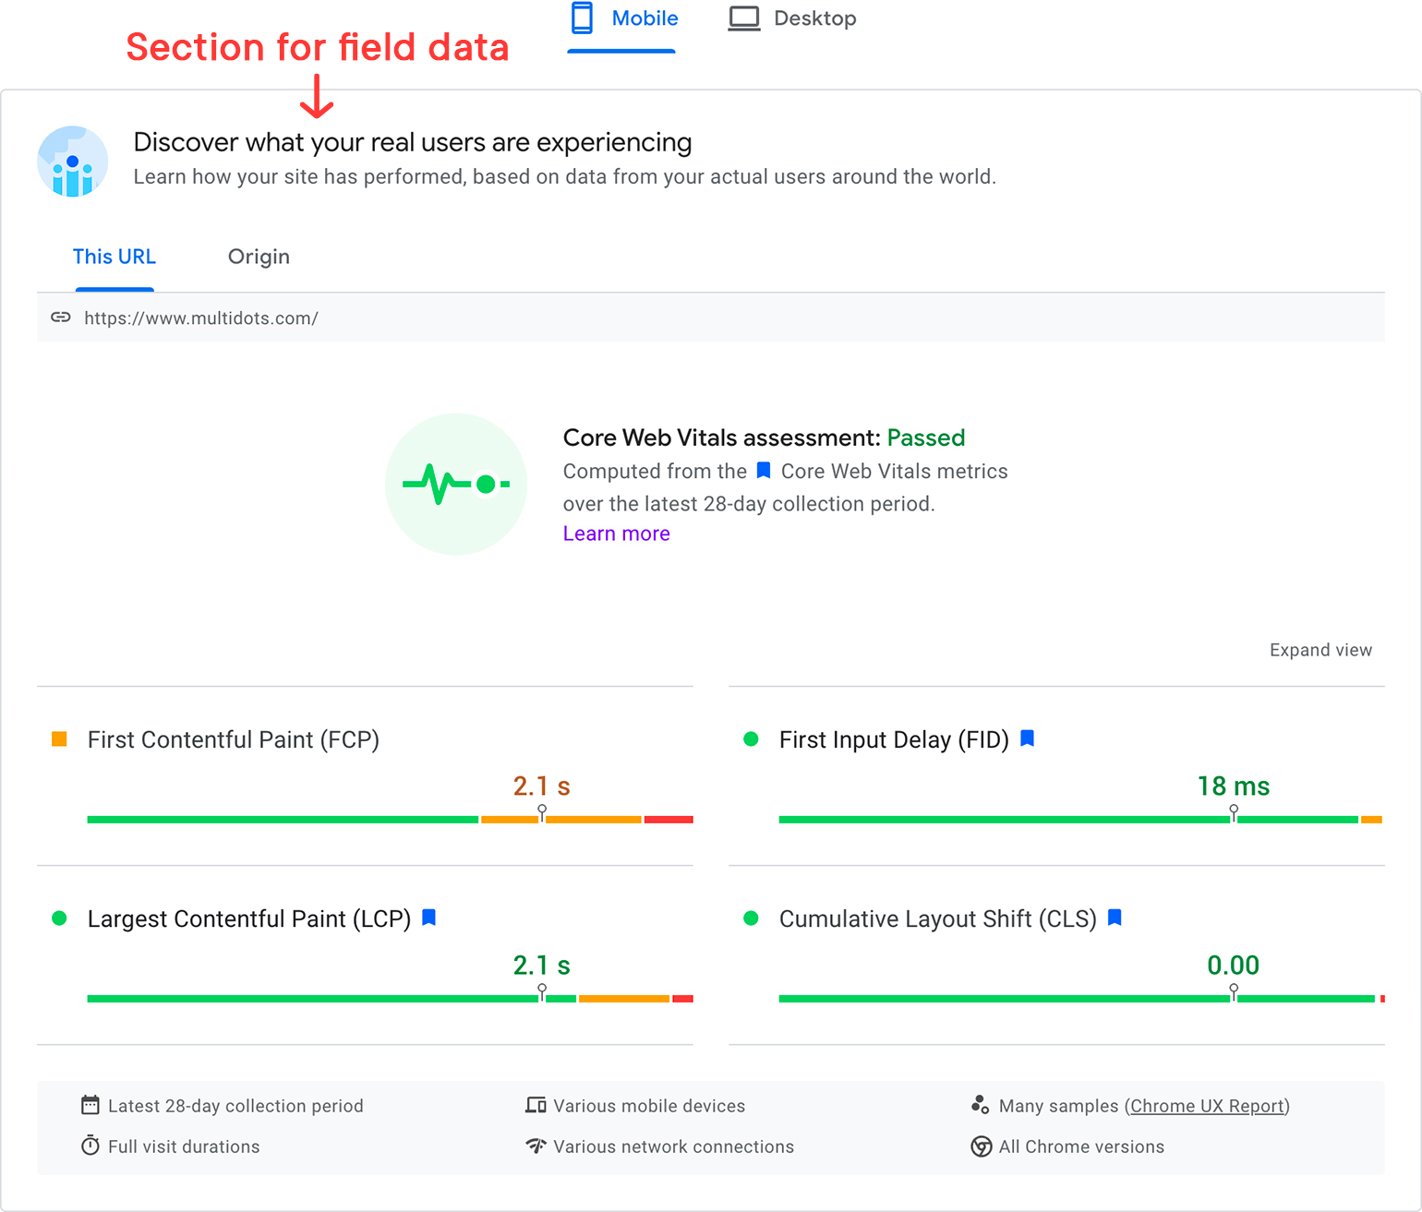Click the FCP distribution bar marker
This screenshot has width=1422, height=1212.
coord(542,811)
